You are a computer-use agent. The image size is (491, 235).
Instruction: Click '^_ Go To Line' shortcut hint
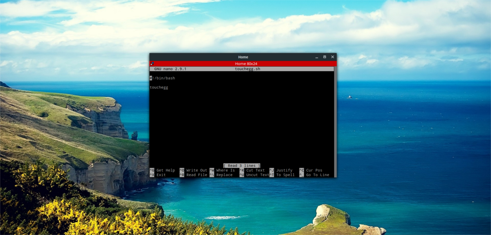[314, 175]
